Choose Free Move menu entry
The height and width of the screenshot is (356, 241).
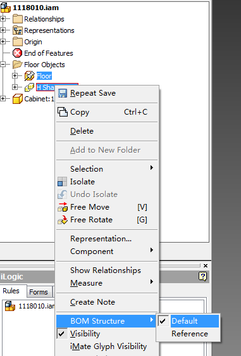pyautogui.click(x=107, y=207)
